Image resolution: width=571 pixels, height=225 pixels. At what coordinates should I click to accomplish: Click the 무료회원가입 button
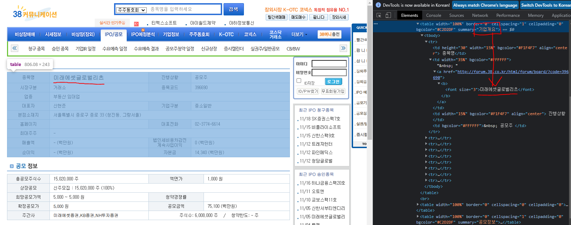333,91
